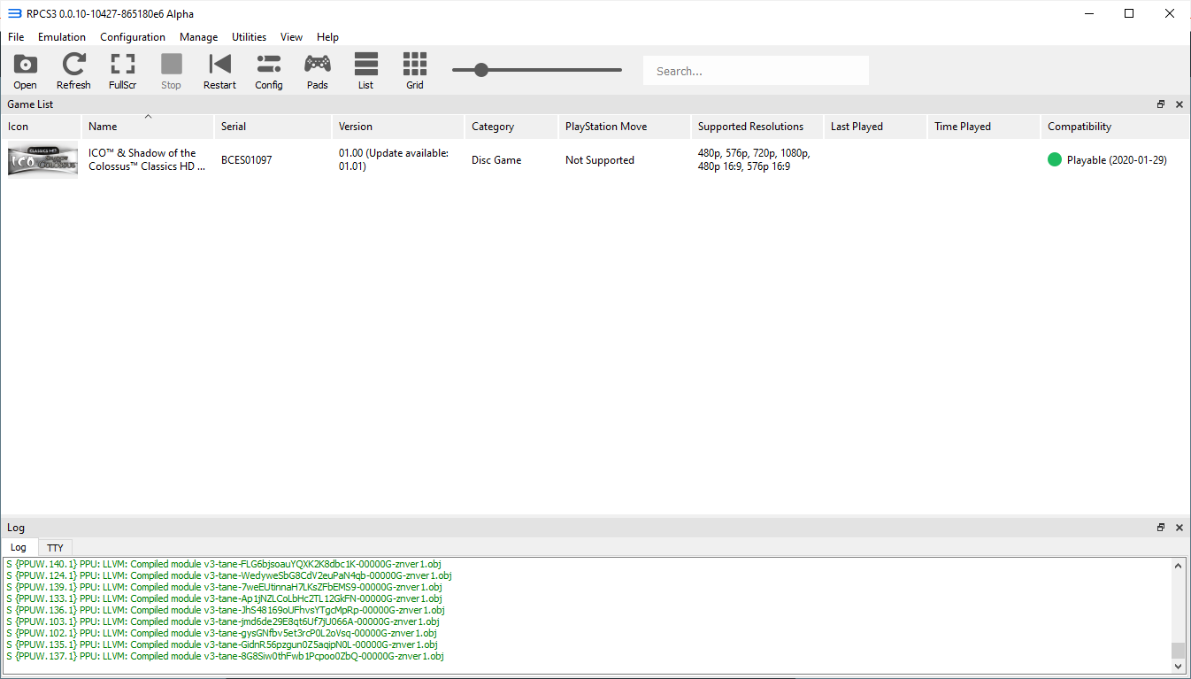Screen dimensions: 1191x679
Task: Switch to List view icon
Action: point(365,71)
